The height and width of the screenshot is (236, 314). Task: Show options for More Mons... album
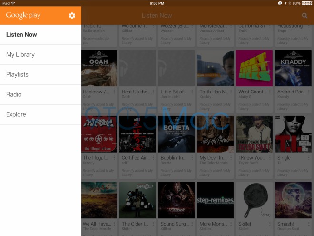tap(231, 224)
